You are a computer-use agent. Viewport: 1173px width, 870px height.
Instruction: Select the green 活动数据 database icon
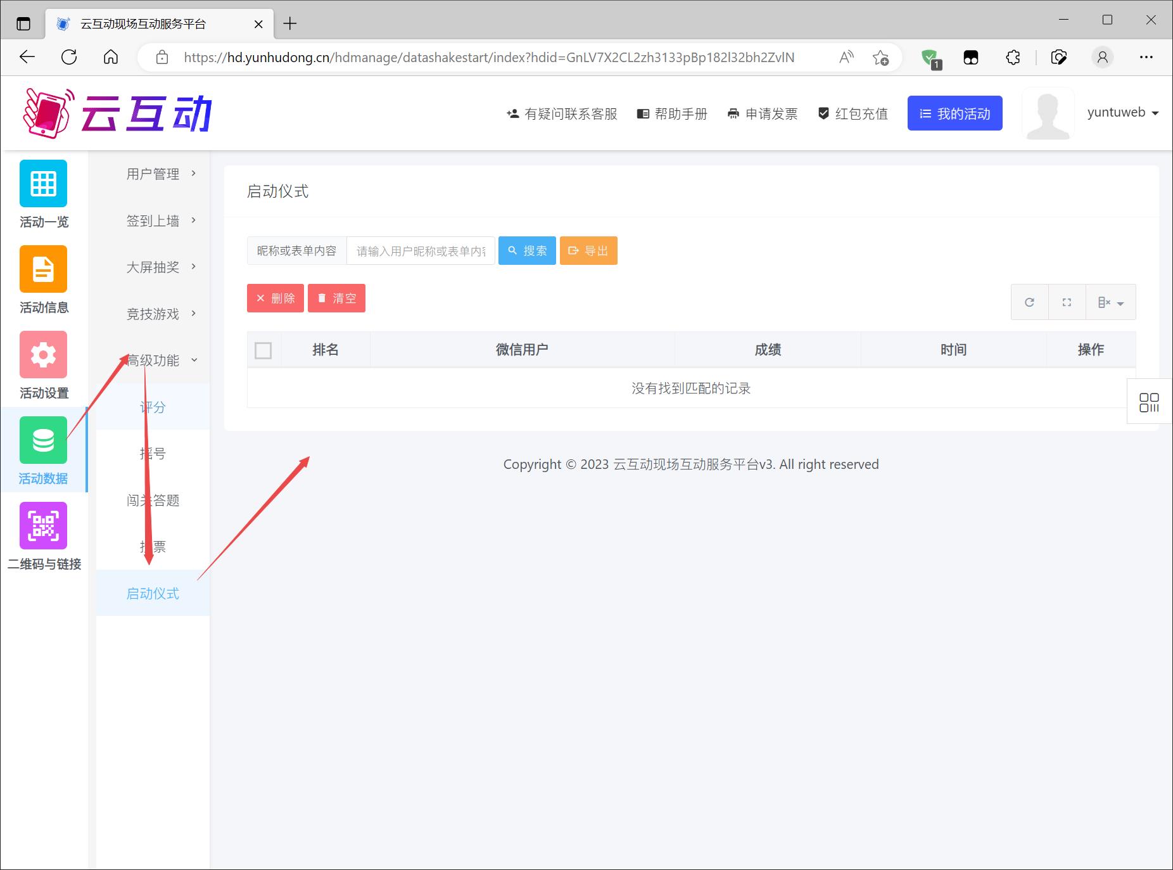click(x=43, y=440)
